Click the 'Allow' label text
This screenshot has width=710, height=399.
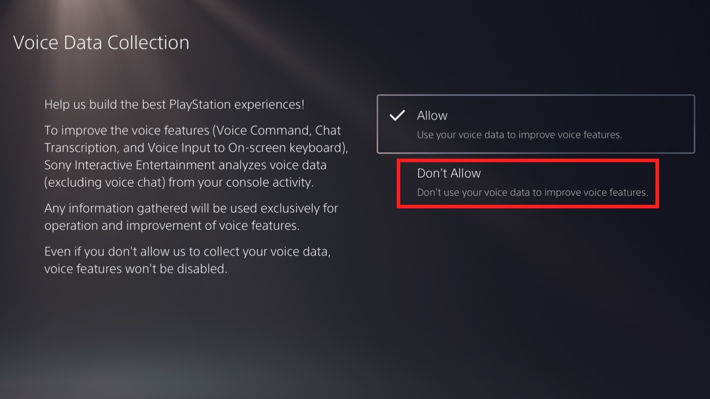[x=432, y=116]
